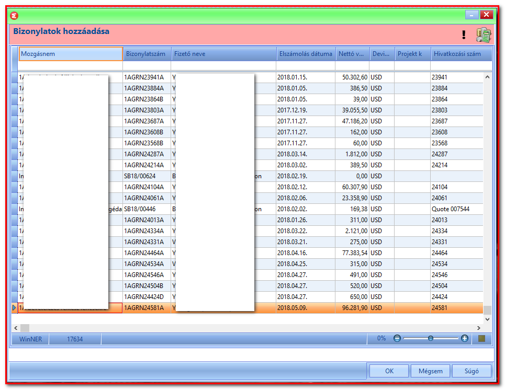Click the olive square icon in status bar
This screenshot has height=390, width=505.
coord(481,338)
